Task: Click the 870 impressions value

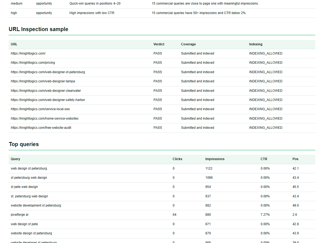Action: point(208,233)
